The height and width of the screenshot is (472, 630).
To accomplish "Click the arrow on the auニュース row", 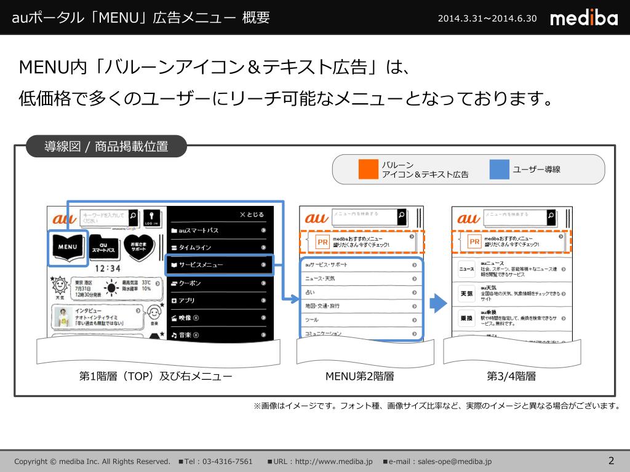I will pos(564,269).
